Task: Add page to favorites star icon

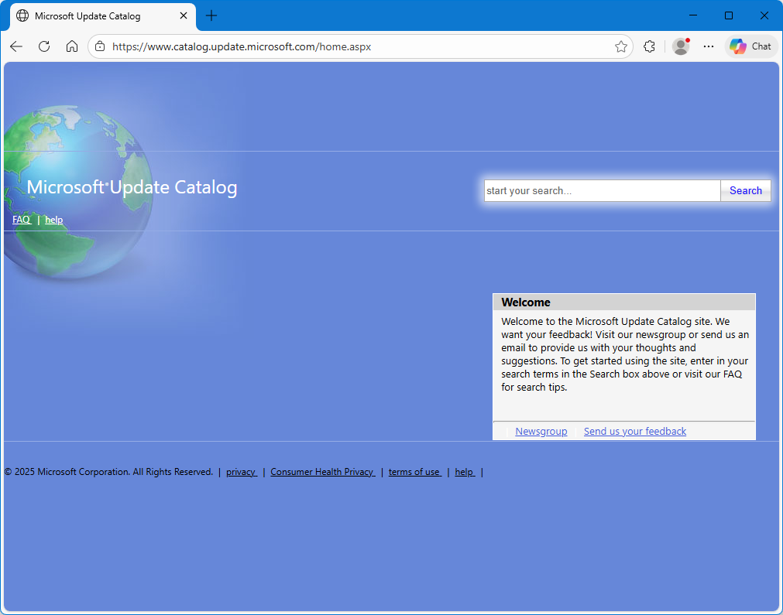Action: coord(620,46)
